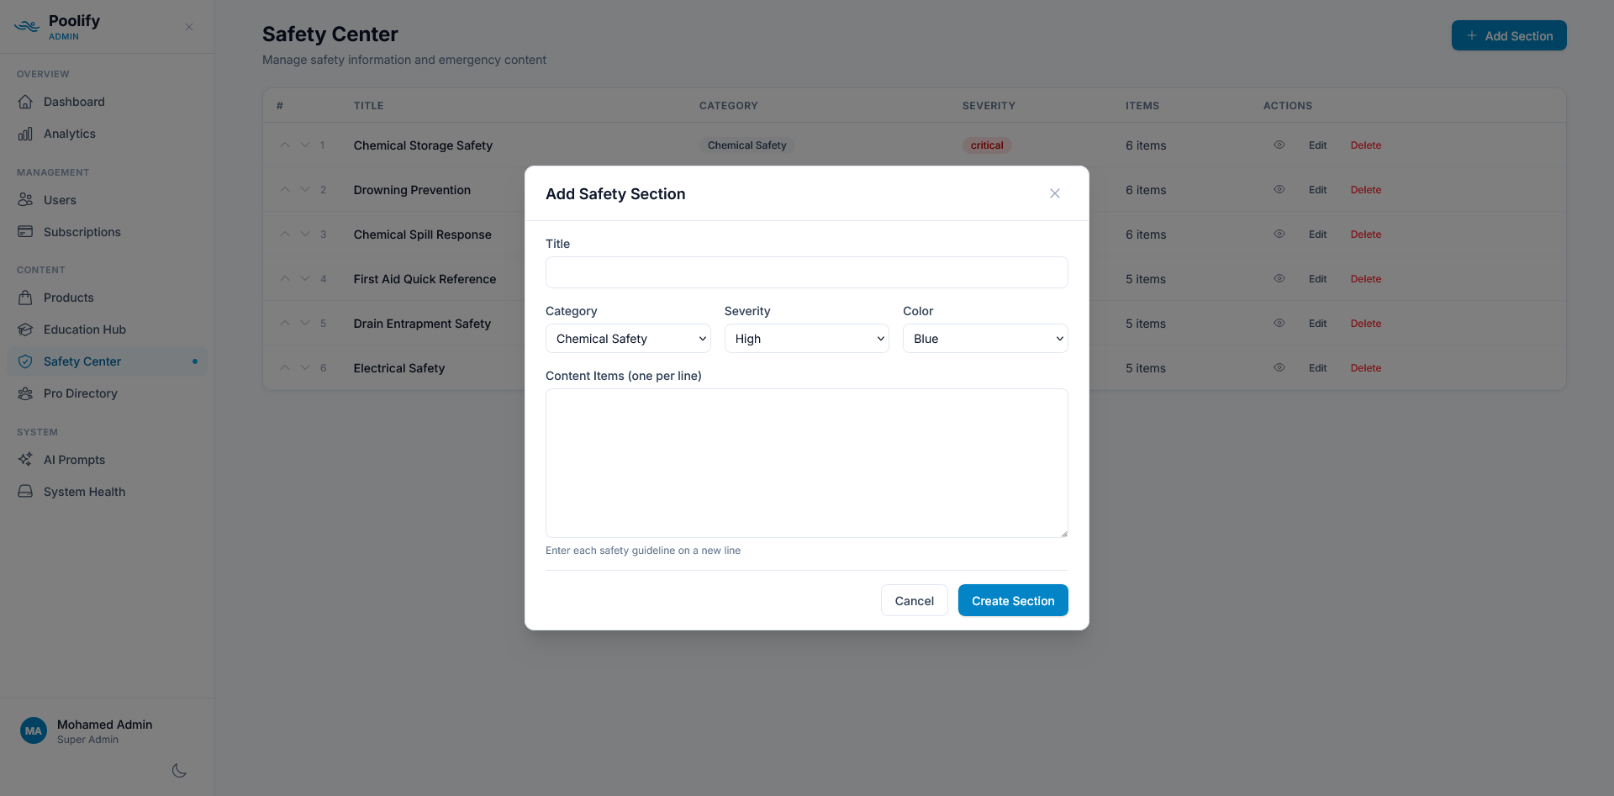This screenshot has height=796, width=1614.
Task: Move Drain Entrapment Safety row up
Action: (x=285, y=324)
